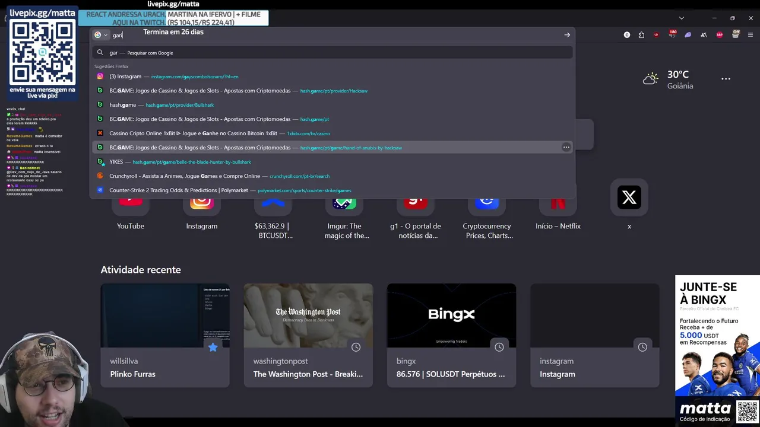Click the history clock on the BingX card

pyautogui.click(x=499, y=347)
